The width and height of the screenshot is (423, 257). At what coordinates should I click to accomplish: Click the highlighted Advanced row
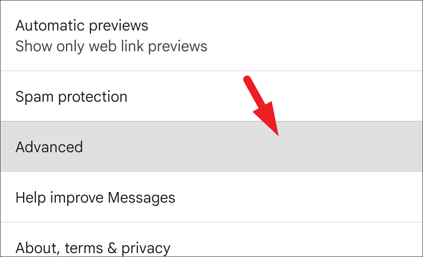pyautogui.click(x=211, y=147)
